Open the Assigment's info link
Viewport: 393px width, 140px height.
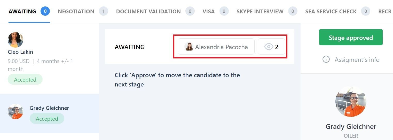tap(357, 60)
